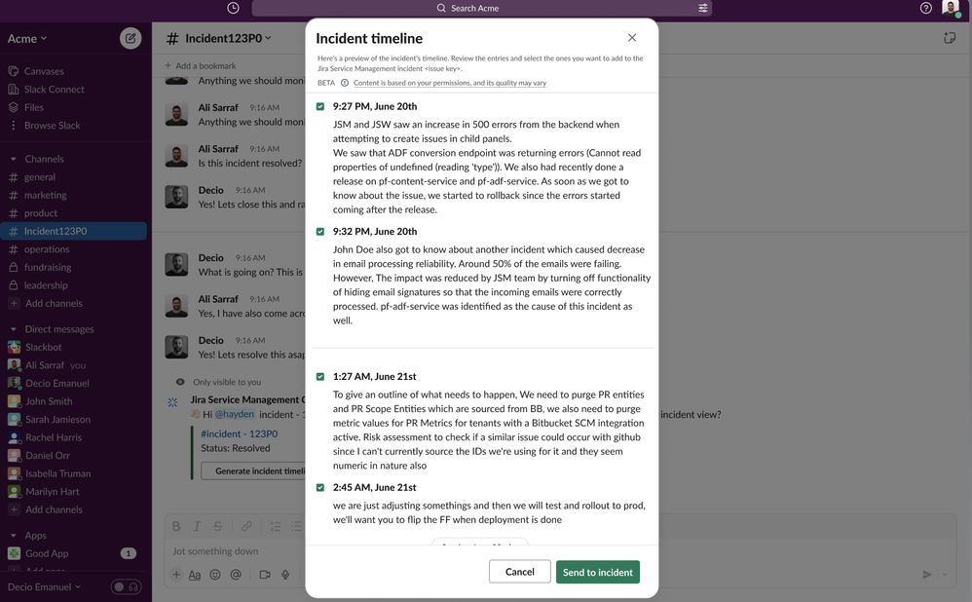Insert ordered list in composer

pyautogui.click(x=276, y=526)
